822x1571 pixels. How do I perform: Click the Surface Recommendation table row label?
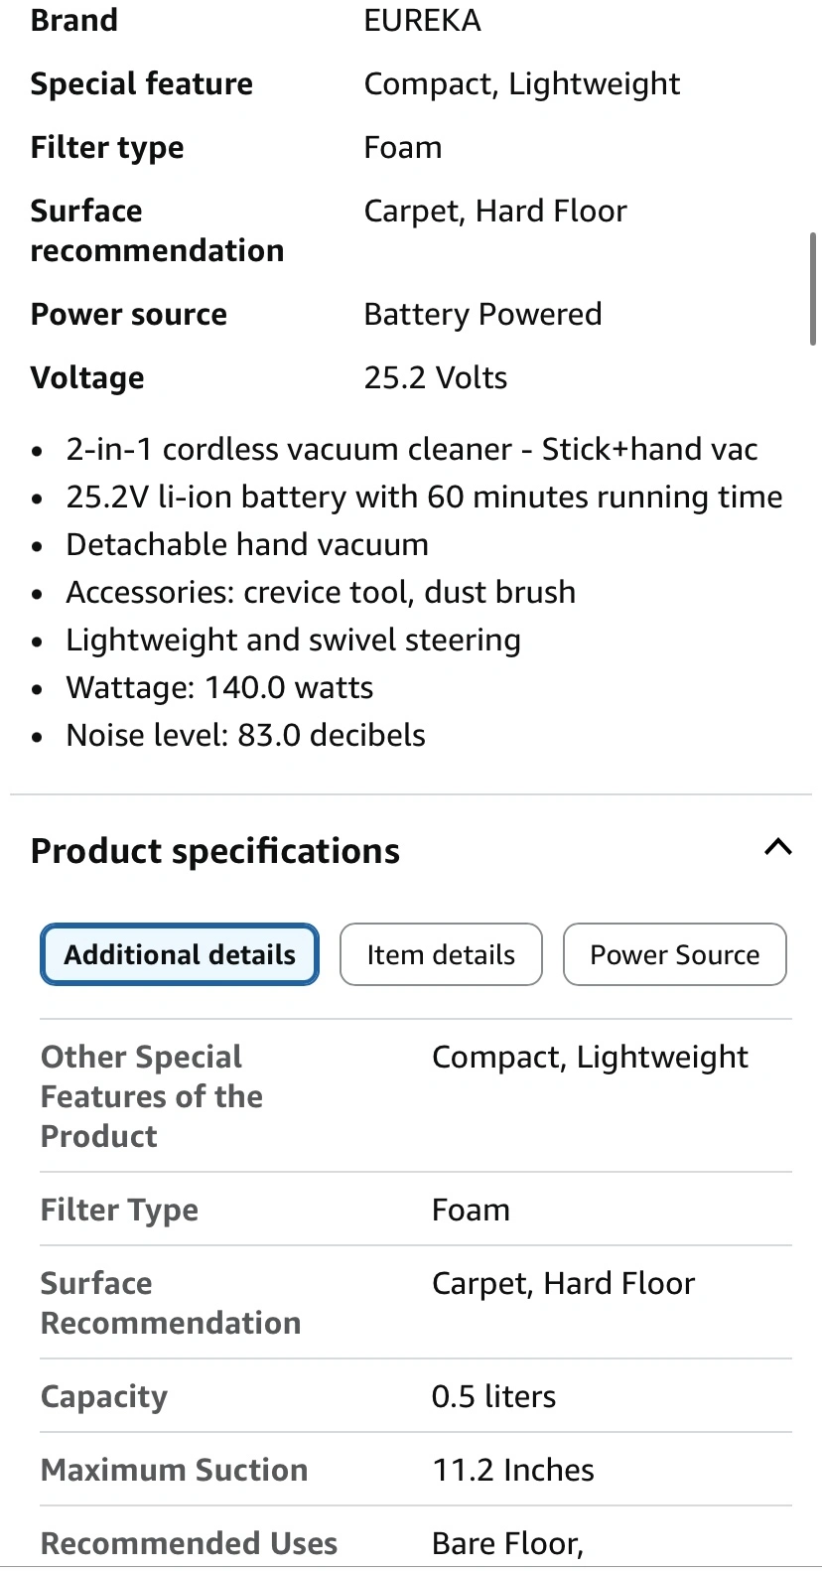[x=170, y=1303]
